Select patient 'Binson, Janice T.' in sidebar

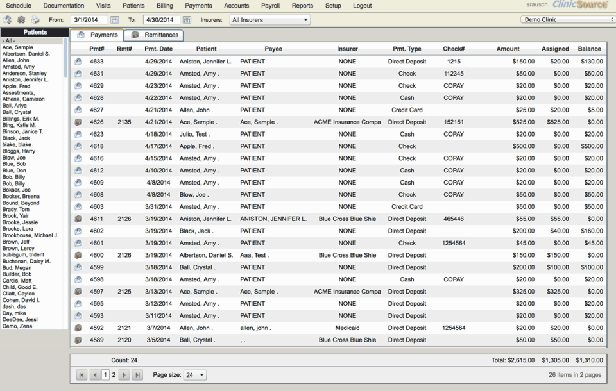[23, 131]
